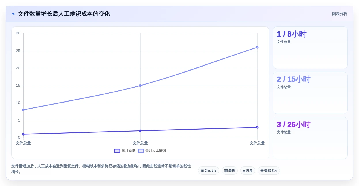
Task: Toggle the 每月人工辨识 legend swatch
Action: coord(141,151)
